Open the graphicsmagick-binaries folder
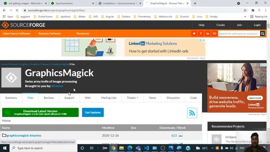The height and width of the screenshot is (152, 270). pos(24,136)
